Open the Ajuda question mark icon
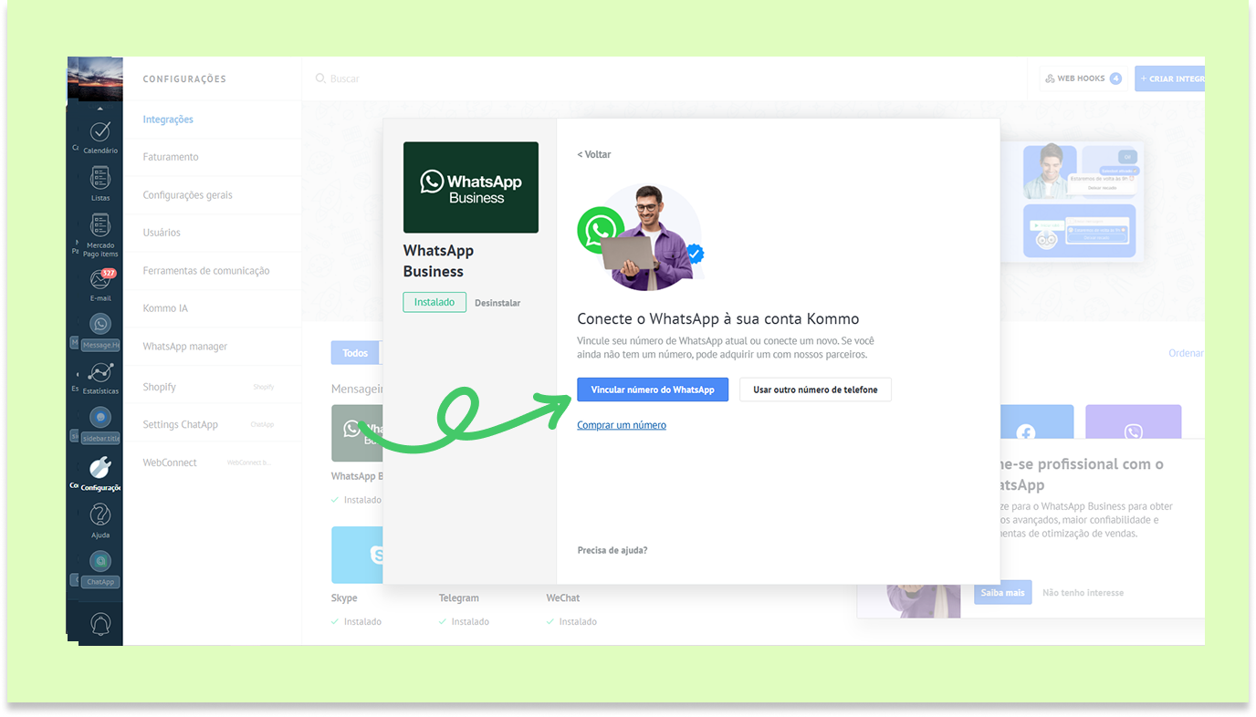The height and width of the screenshot is (717, 1256). pos(100,515)
